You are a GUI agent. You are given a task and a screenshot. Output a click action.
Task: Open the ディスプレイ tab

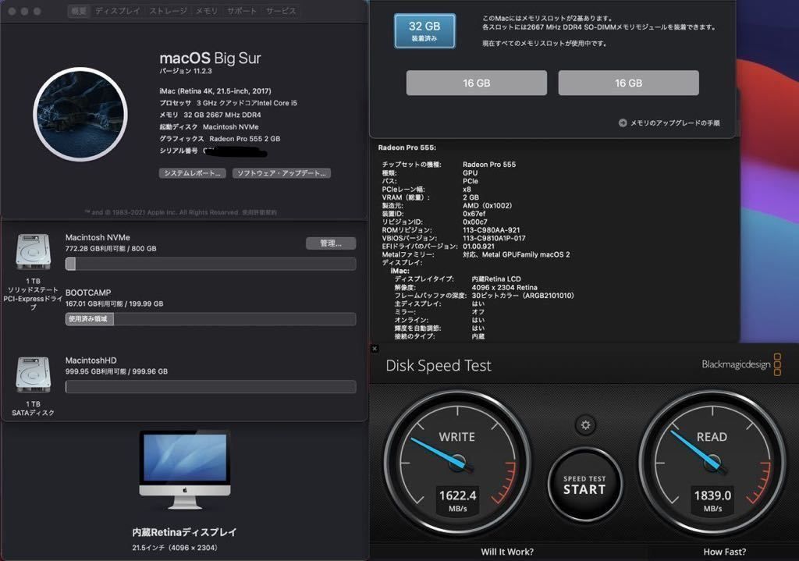click(118, 11)
